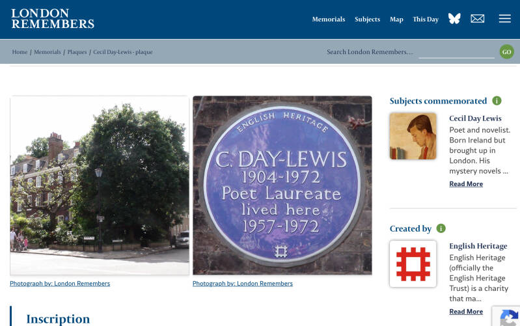Image resolution: width=520 pixels, height=326 pixels.
Task: Click the London Remembers logo
Action: point(53,19)
